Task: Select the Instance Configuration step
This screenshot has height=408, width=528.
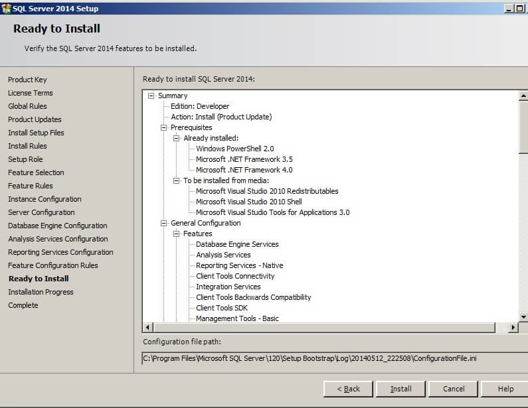Action: (x=44, y=199)
